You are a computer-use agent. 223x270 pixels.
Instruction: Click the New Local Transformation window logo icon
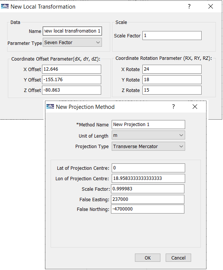pos(4,6)
